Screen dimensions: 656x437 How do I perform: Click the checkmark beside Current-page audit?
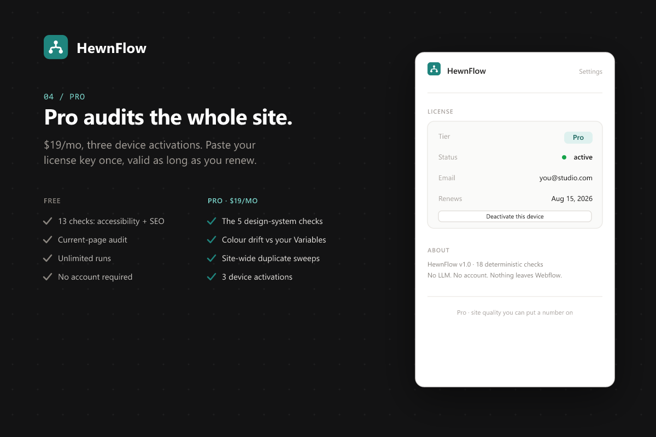click(48, 240)
